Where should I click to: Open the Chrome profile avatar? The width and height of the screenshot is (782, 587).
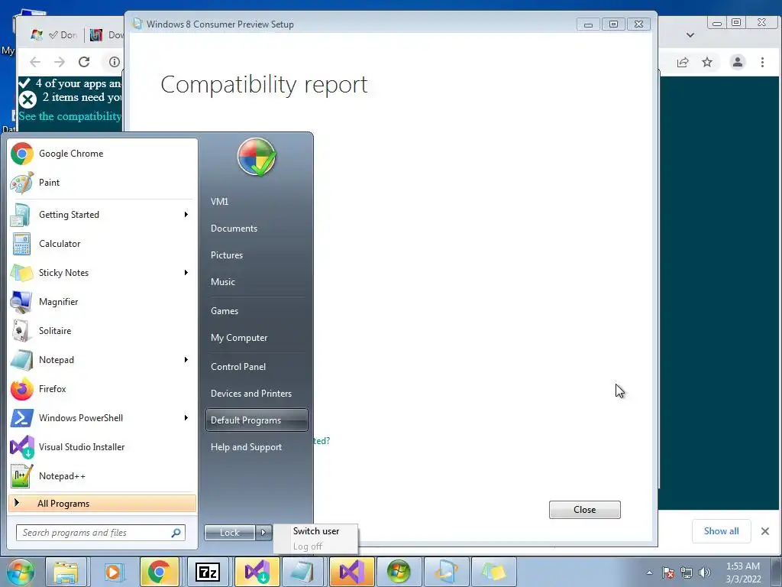coord(738,63)
